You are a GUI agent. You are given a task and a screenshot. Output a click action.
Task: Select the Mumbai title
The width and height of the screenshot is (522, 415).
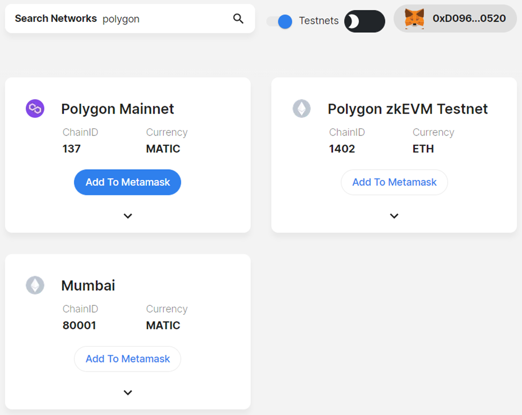click(x=88, y=285)
